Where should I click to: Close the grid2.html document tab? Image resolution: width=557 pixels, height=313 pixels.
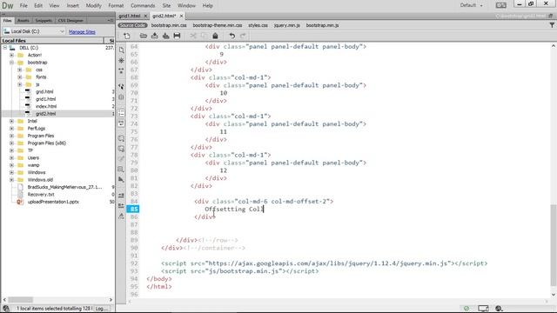181,16
